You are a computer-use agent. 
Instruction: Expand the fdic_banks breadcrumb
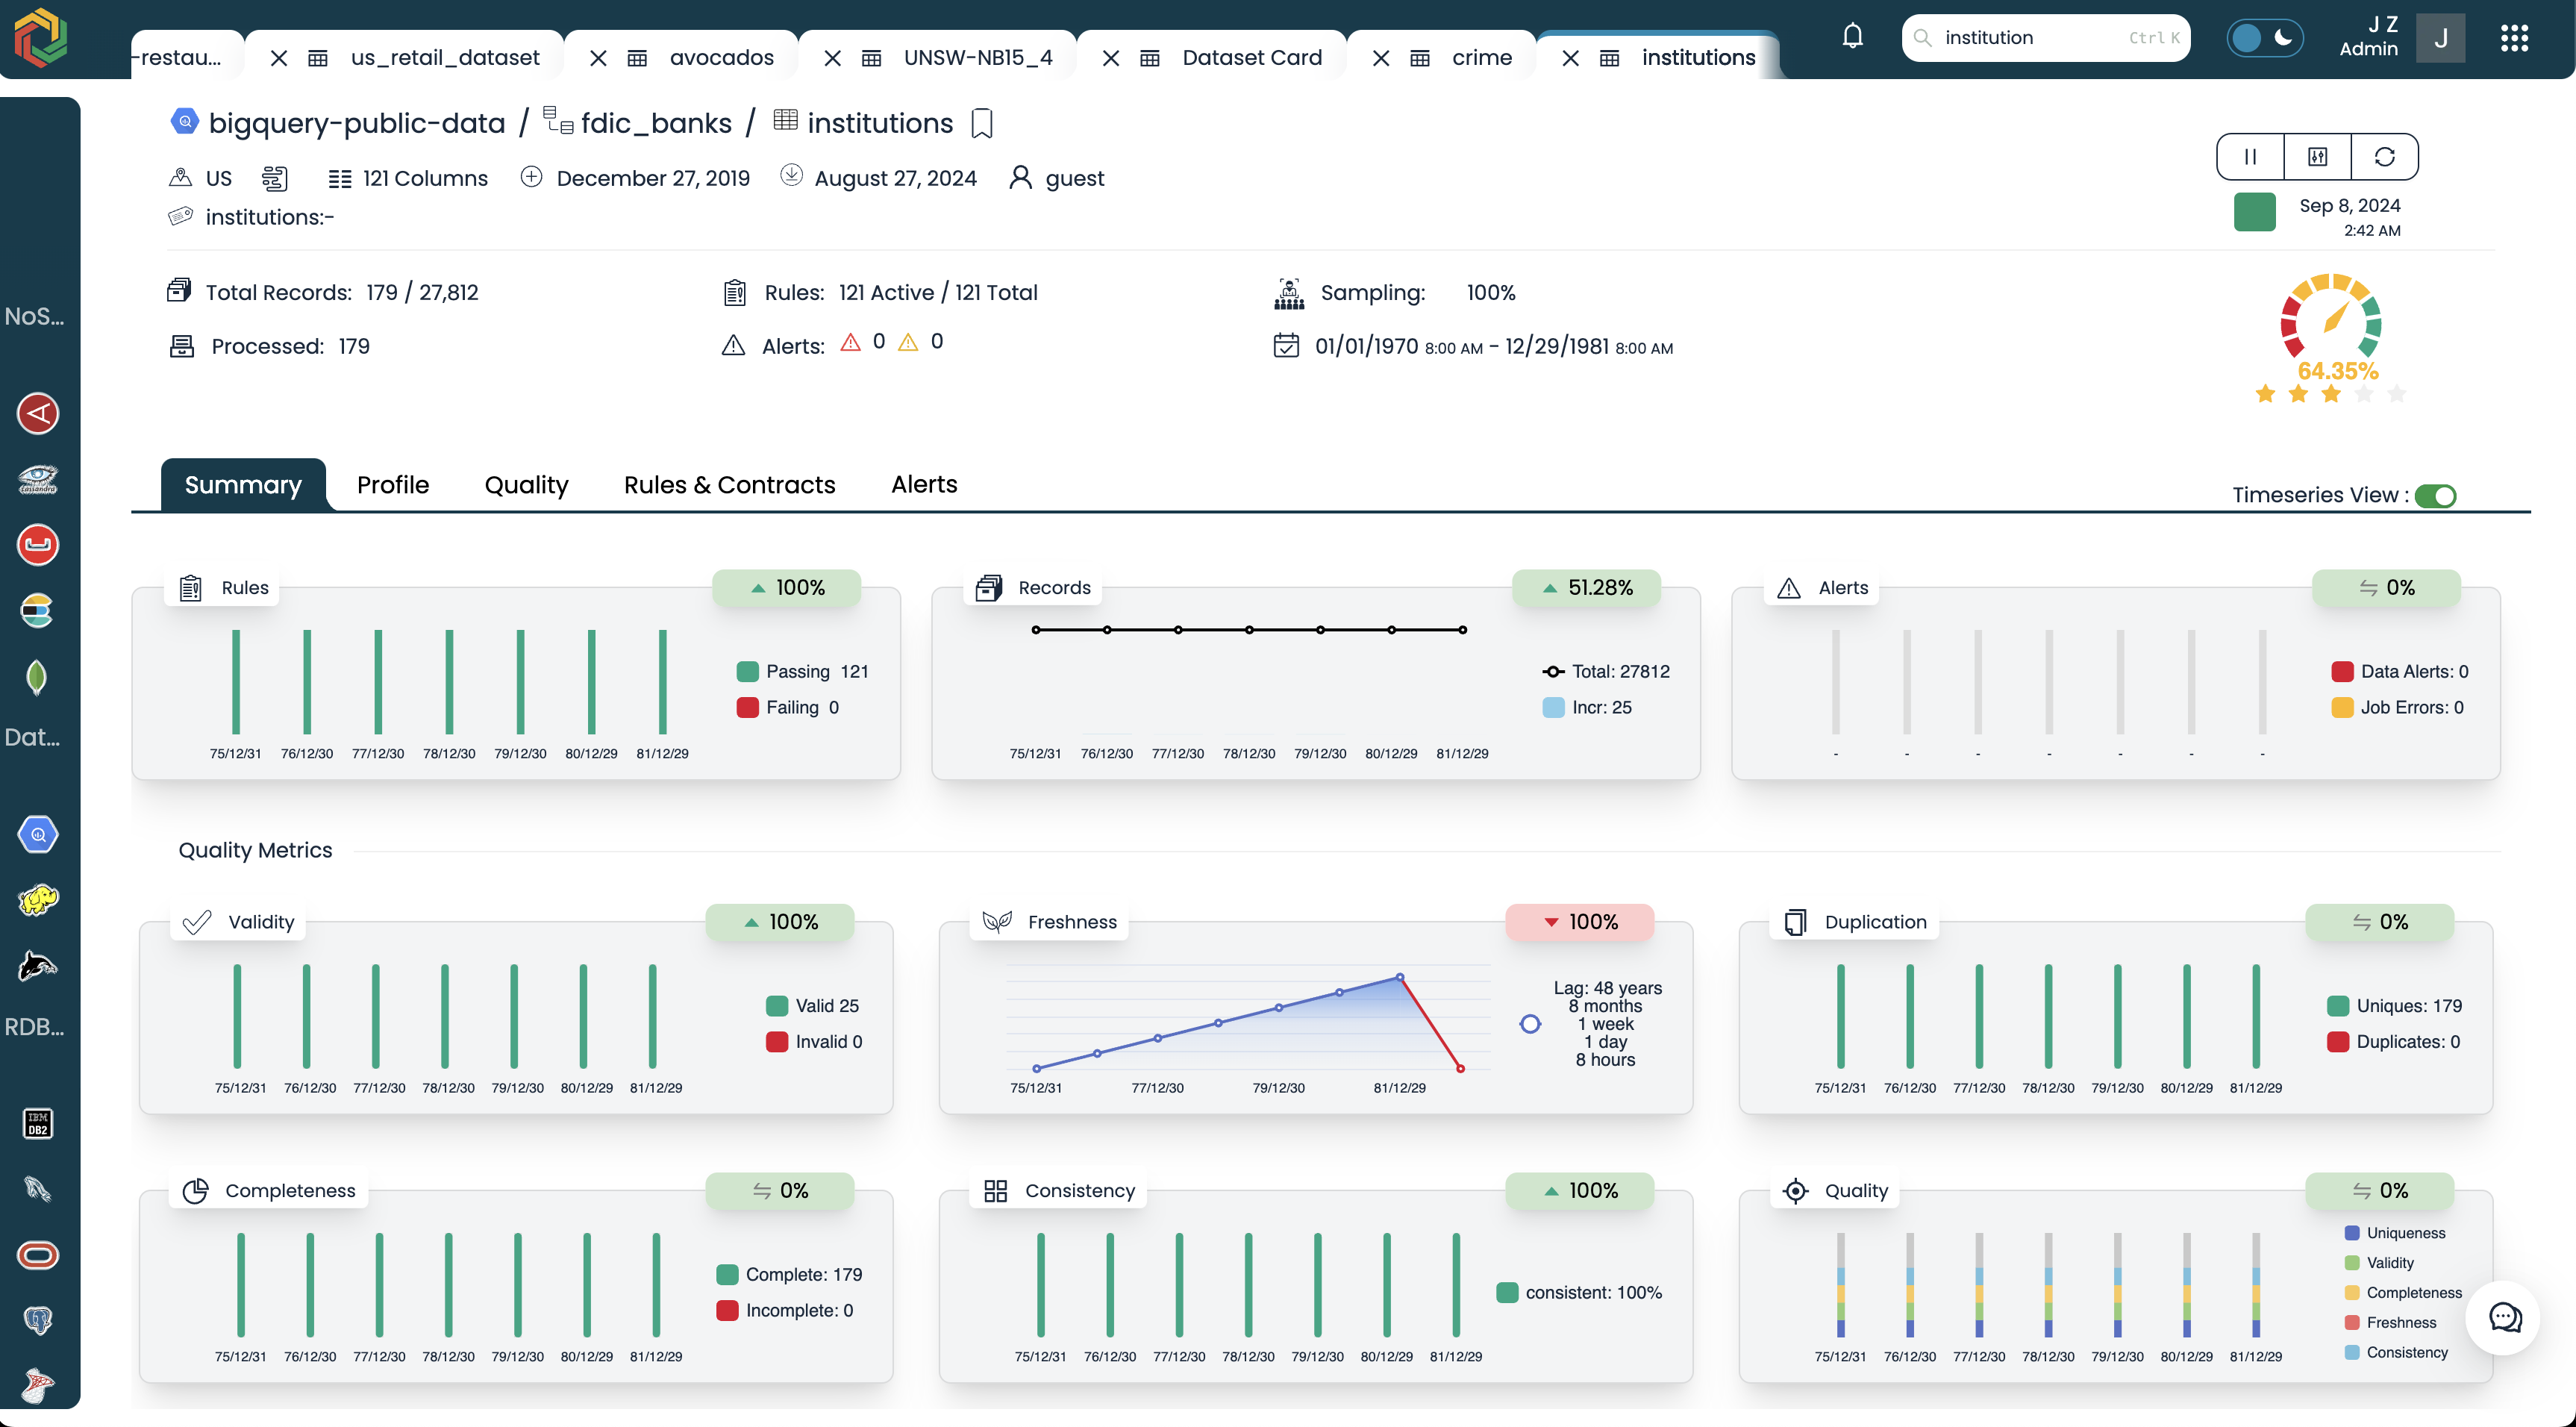[656, 123]
